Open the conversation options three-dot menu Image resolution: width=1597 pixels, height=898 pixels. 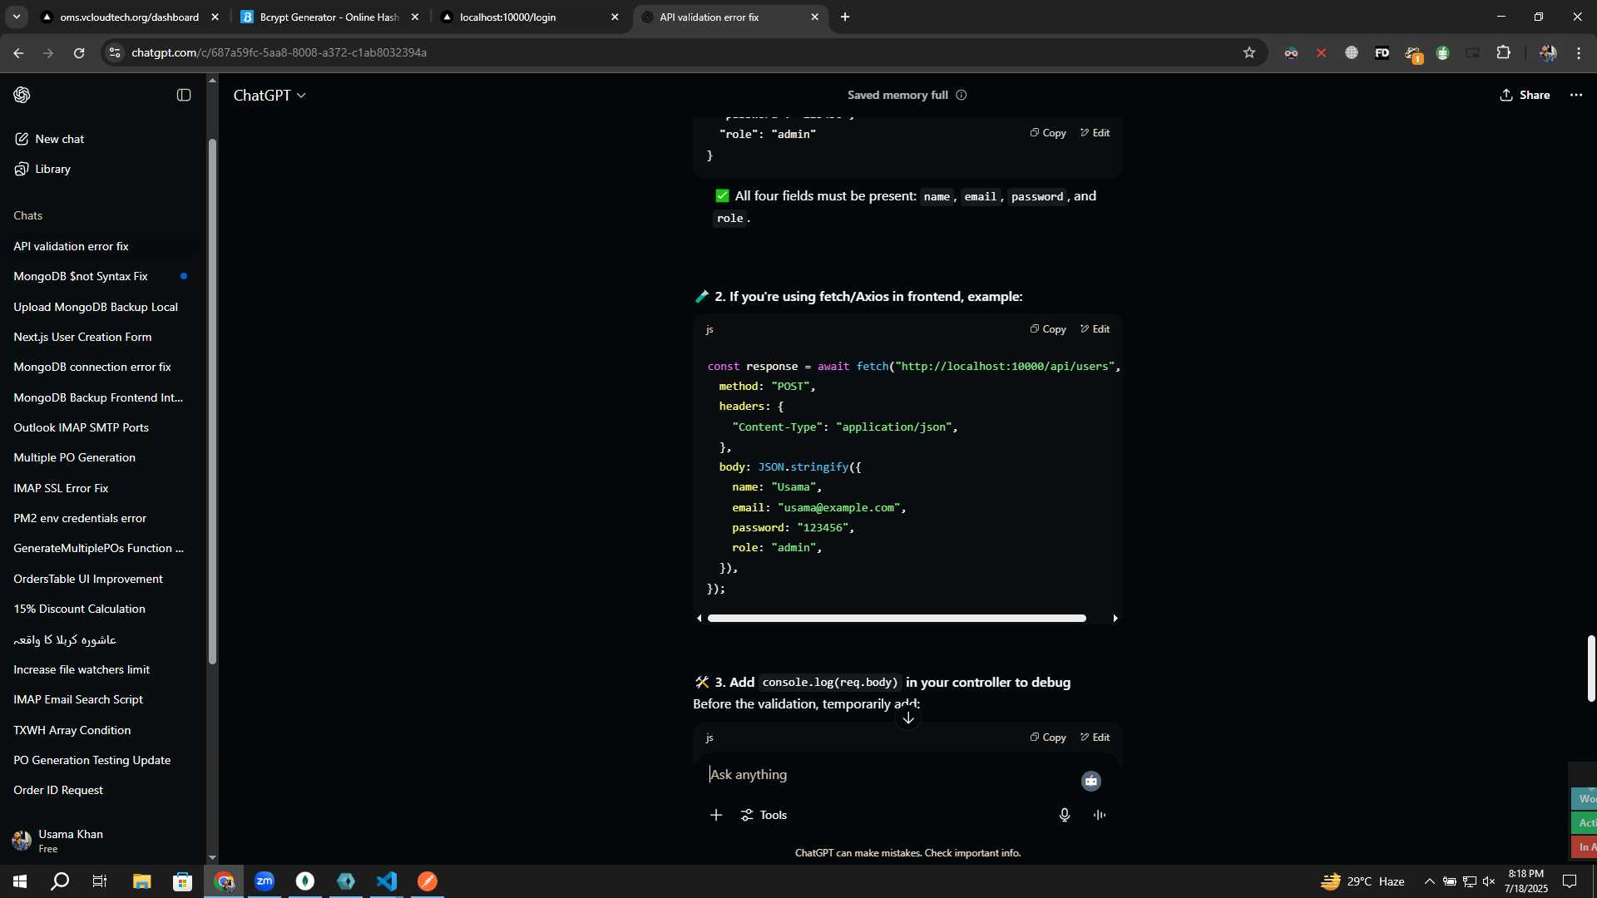coord(1576,95)
